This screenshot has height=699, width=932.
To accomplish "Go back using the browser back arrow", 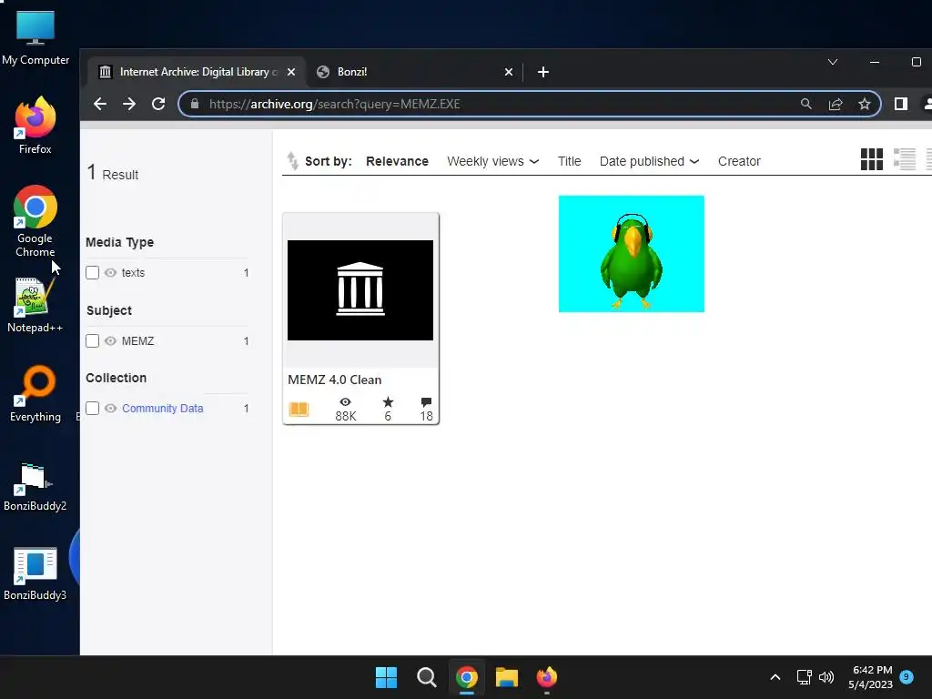I will click(x=100, y=104).
